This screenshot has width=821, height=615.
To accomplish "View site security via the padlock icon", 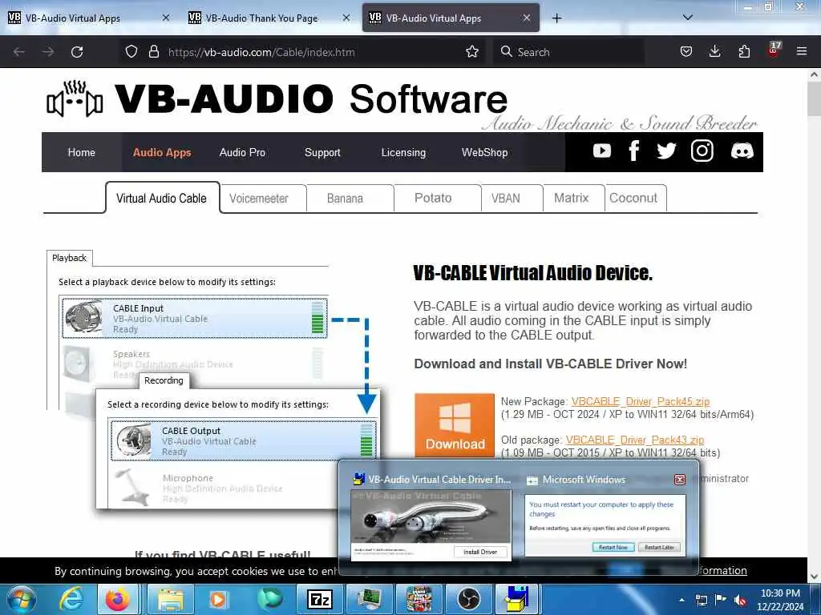I will point(153,52).
